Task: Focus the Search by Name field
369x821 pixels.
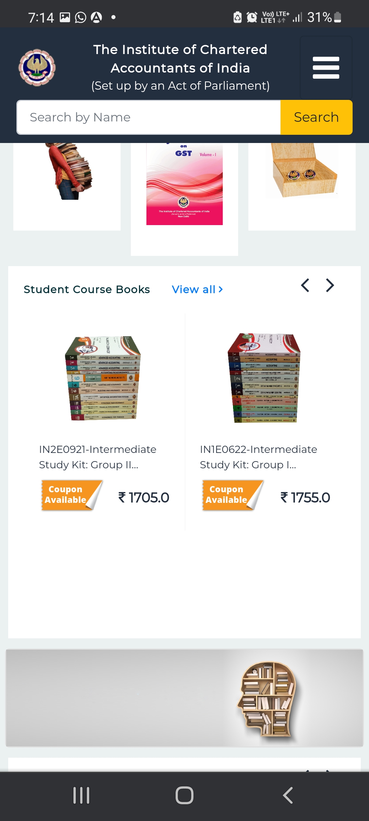Action: click(149, 117)
